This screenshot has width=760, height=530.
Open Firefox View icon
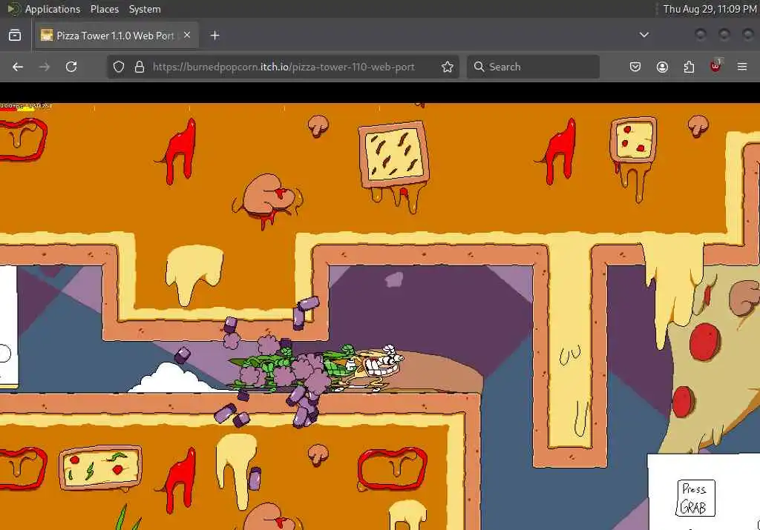pos(15,35)
